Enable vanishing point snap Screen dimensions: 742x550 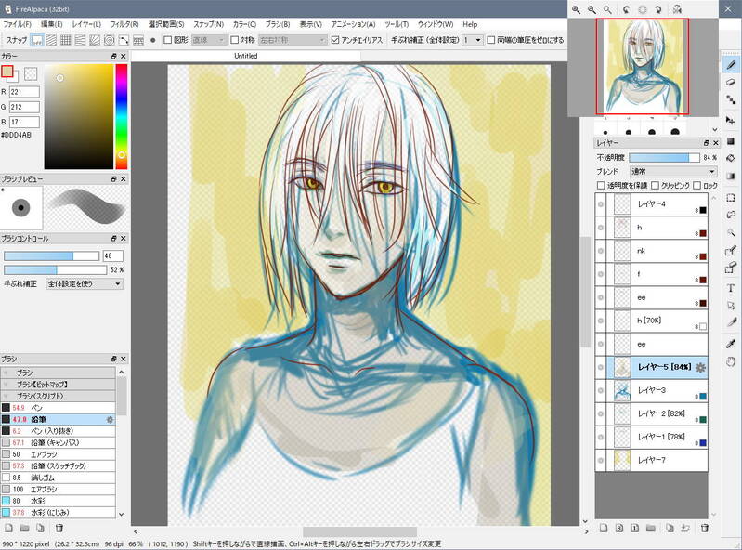[80, 40]
